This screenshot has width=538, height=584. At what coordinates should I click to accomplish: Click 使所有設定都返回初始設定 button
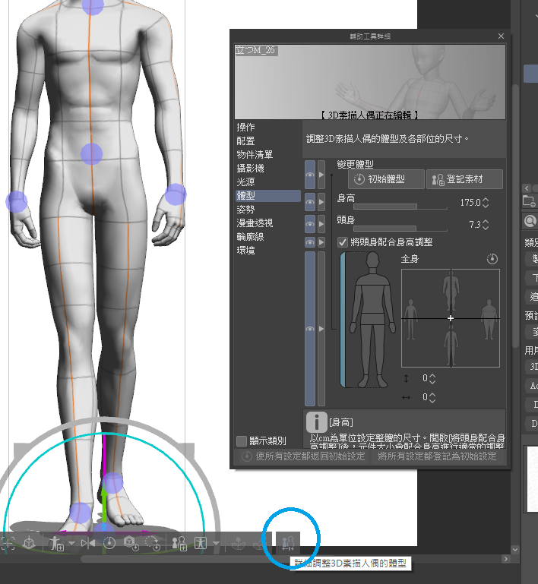pyautogui.click(x=302, y=456)
